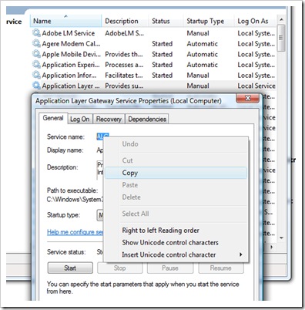Click the Delete entry in context menu

176,197
